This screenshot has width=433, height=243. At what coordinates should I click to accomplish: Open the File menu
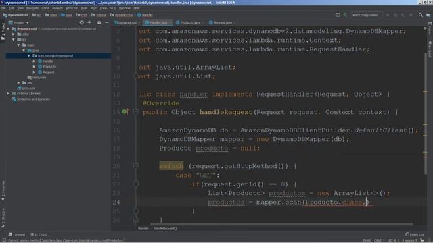pos(3,8)
